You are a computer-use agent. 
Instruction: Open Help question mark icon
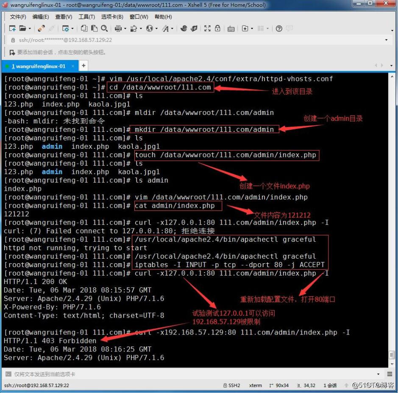pos(279,28)
